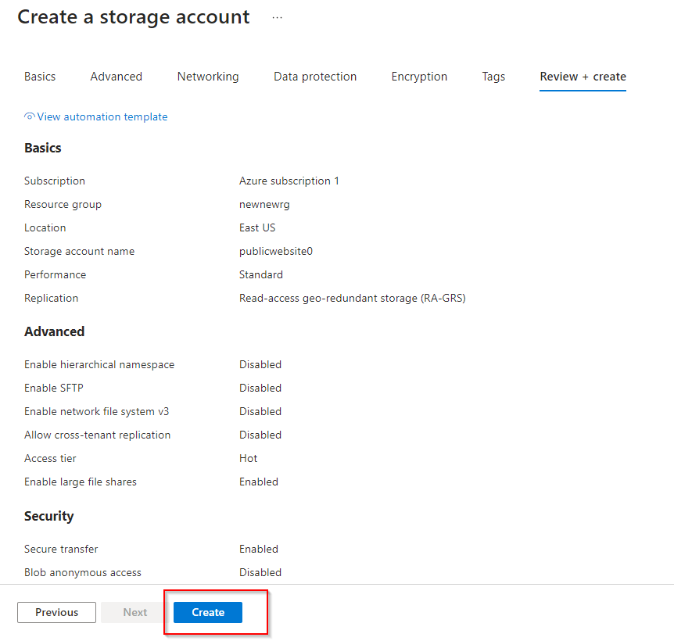674x641 pixels.
Task: Switch to the Advanced tab
Action: coord(116,77)
